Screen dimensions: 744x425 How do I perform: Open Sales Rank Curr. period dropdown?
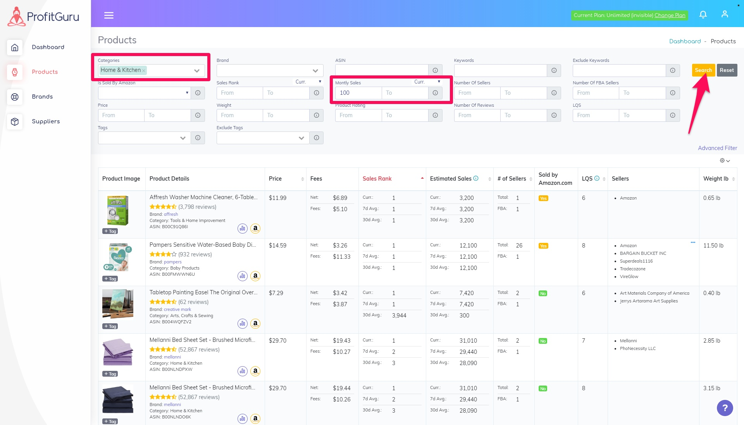[309, 82]
